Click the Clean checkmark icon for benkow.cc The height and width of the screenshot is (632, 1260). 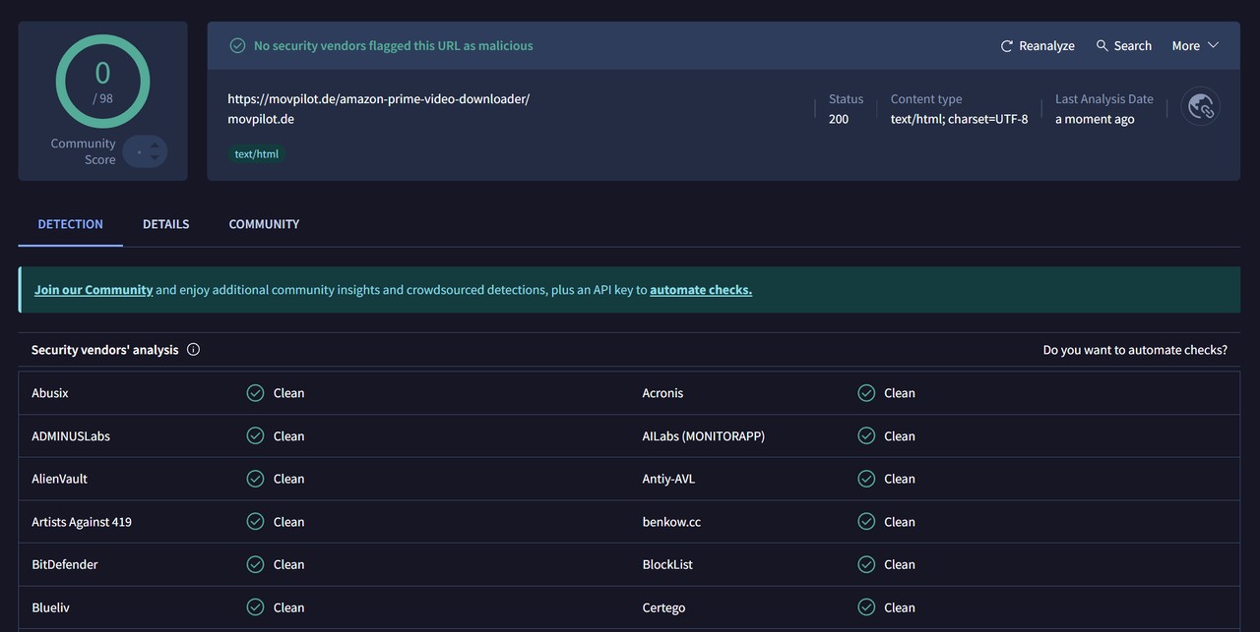866,522
